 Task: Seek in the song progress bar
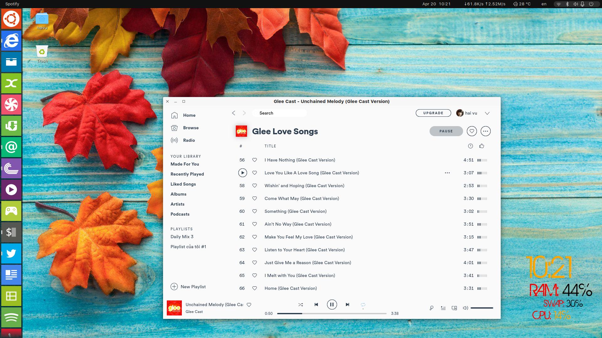pyautogui.click(x=332, y=313)
